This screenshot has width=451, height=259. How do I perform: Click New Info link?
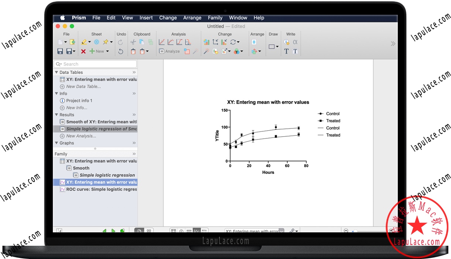tap(77, 108)
